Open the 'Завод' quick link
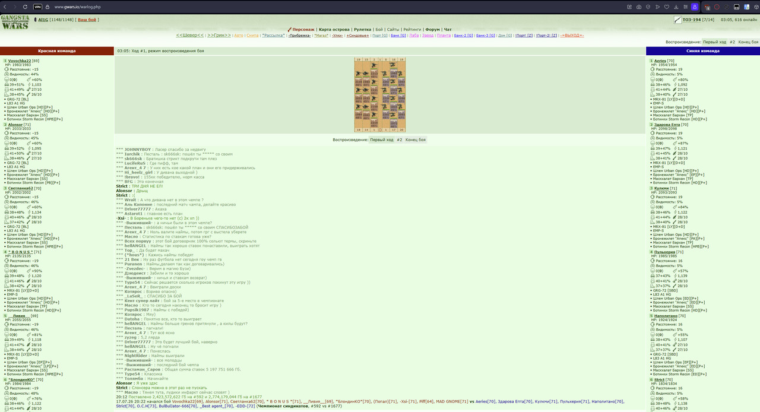Screen dimensions: 760x412 click(x=428, y=36)
